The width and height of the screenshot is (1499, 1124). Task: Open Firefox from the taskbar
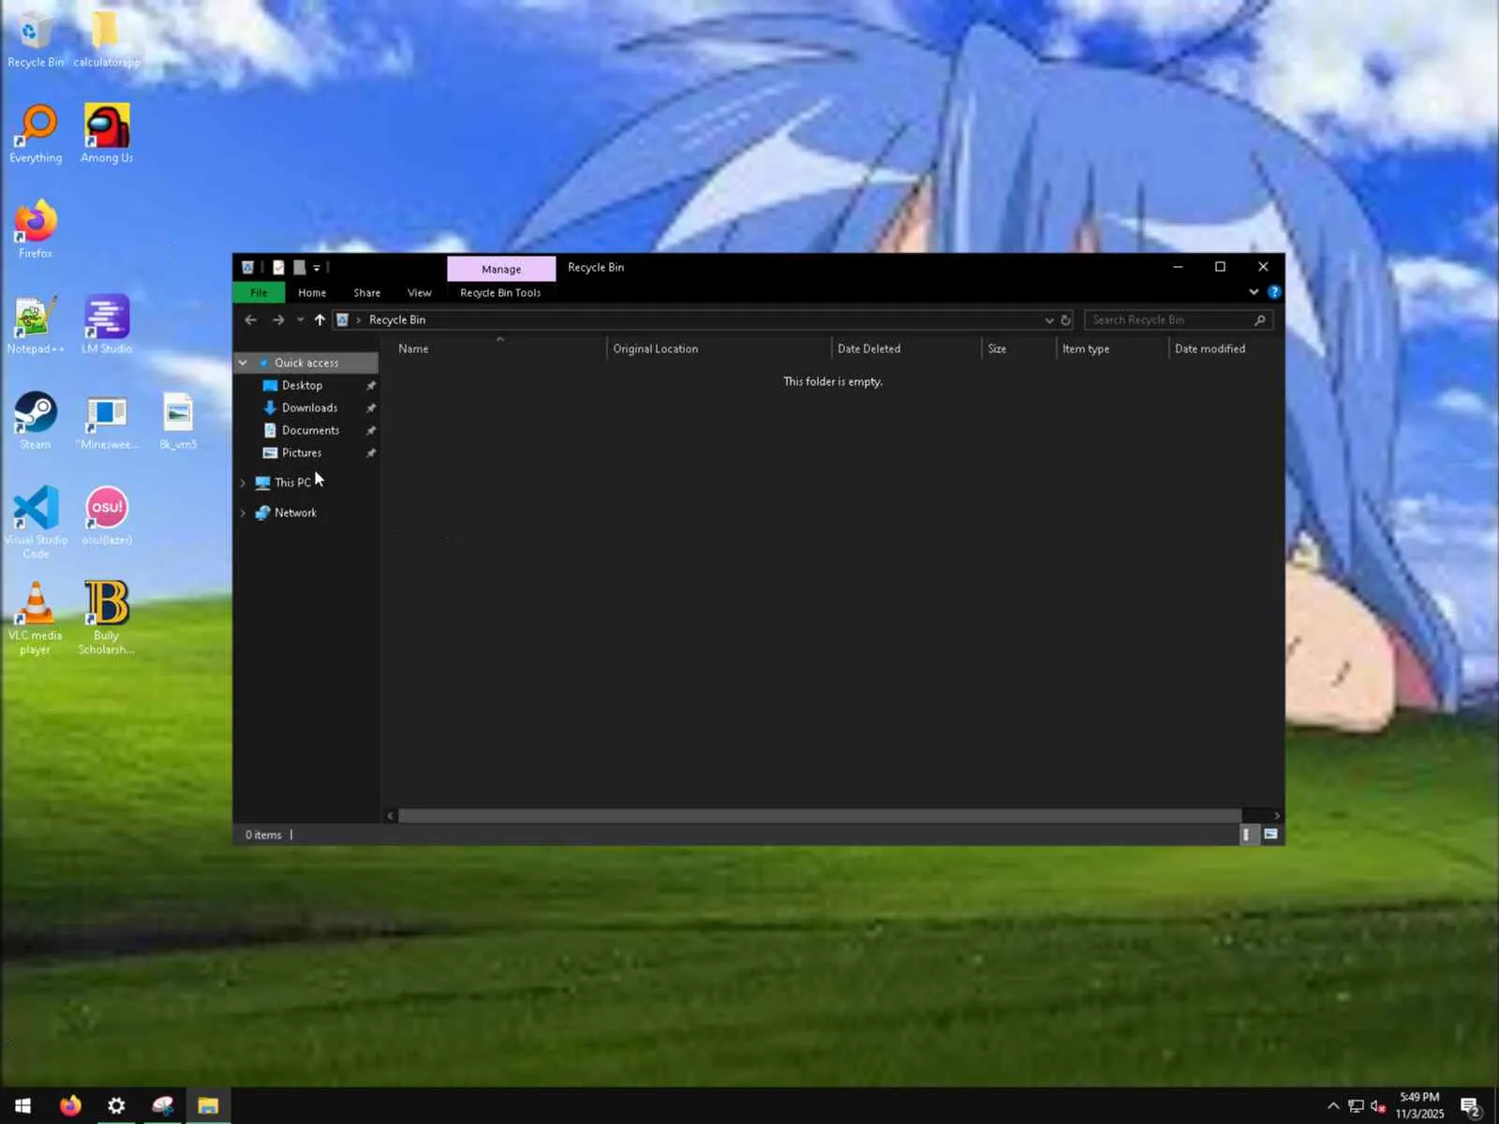[x=70, y=1106]
